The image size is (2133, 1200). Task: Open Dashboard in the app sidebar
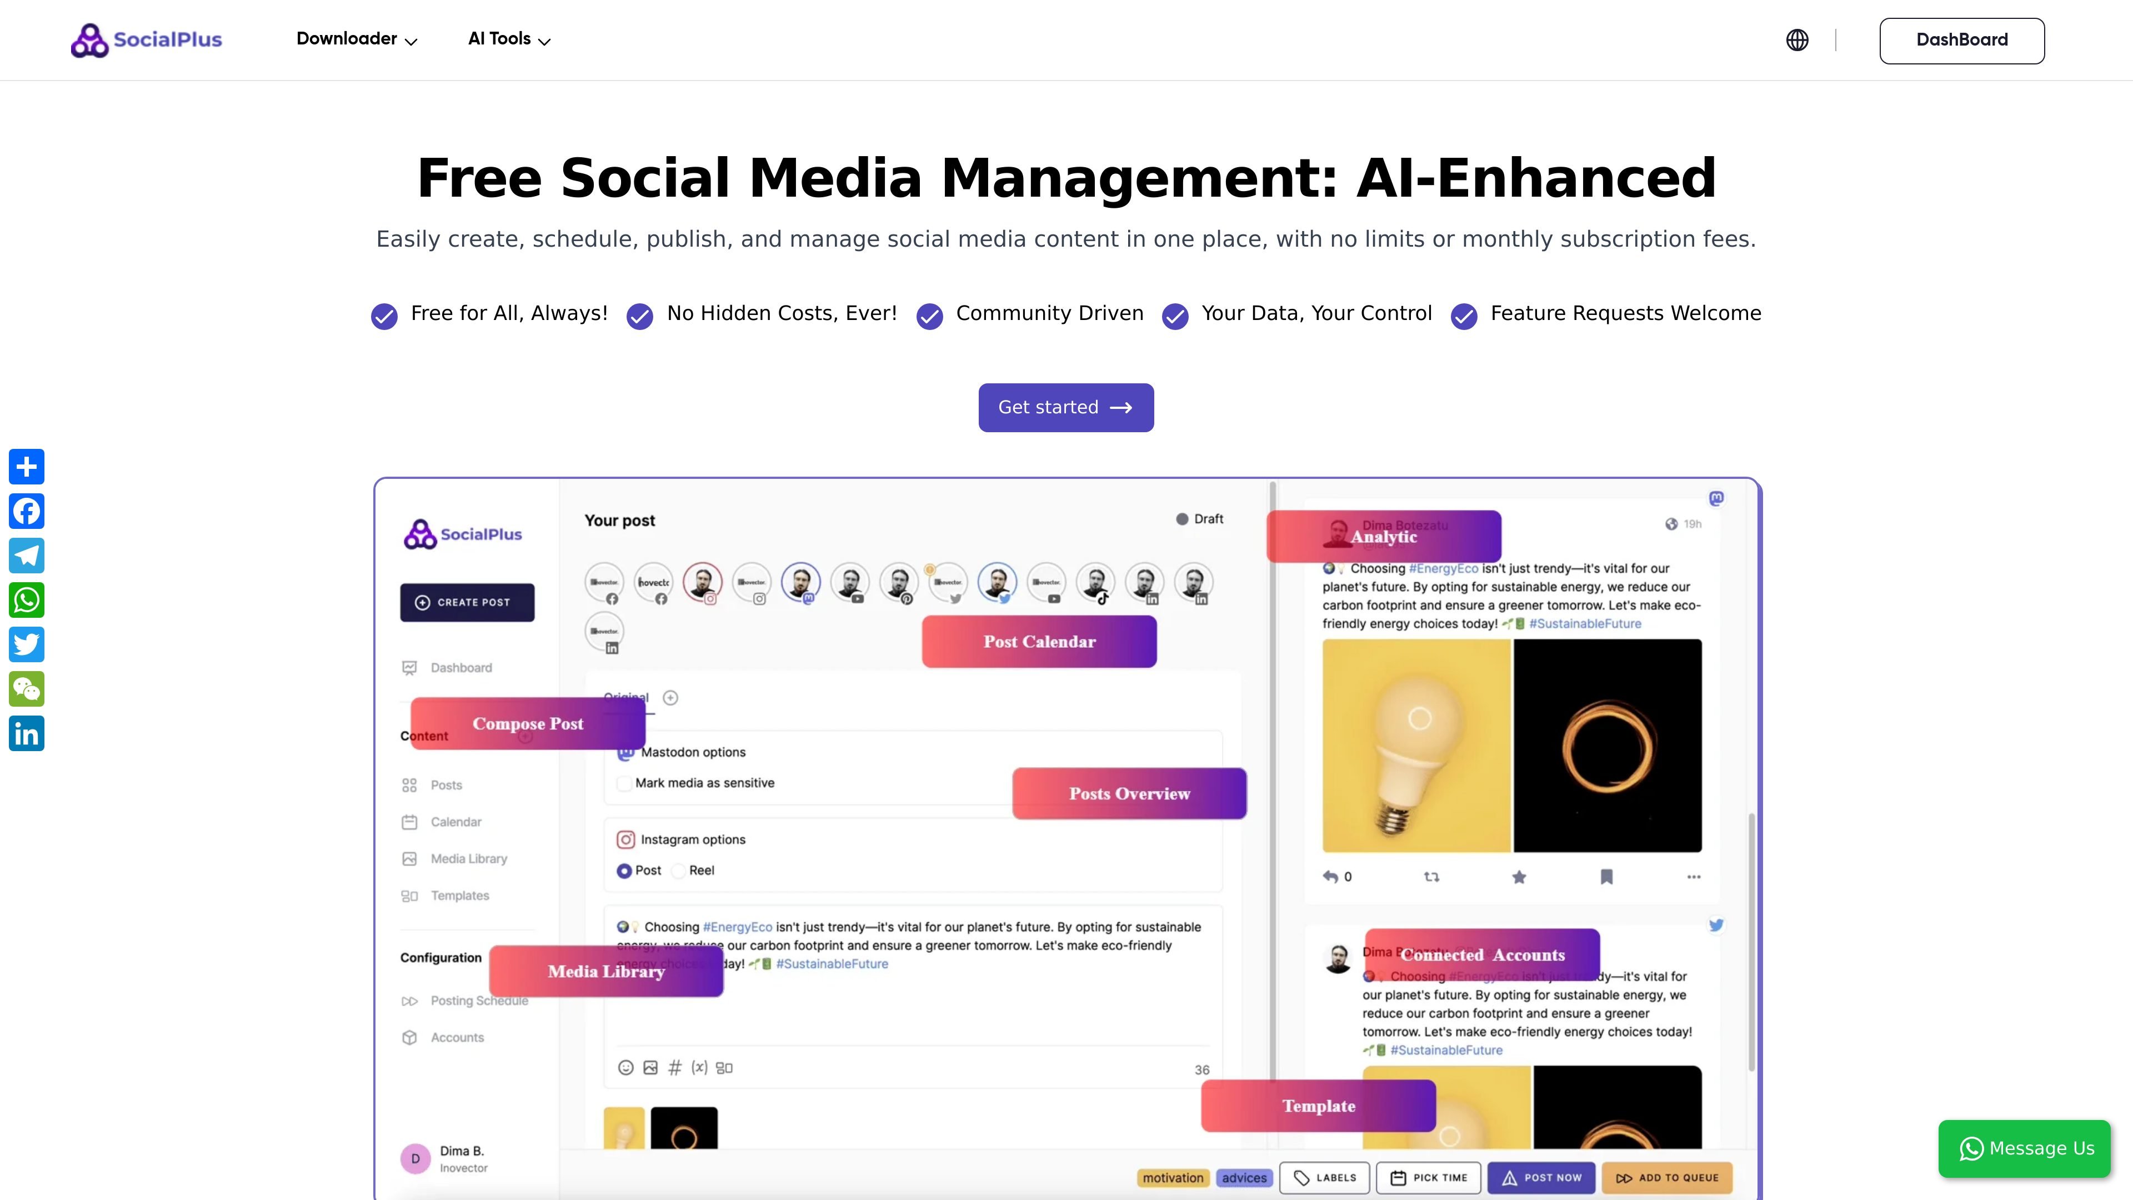[x=447, y=667]
